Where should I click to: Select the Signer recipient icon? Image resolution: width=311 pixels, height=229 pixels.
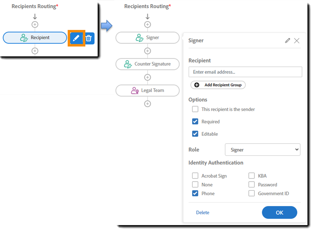pos(139,38)
